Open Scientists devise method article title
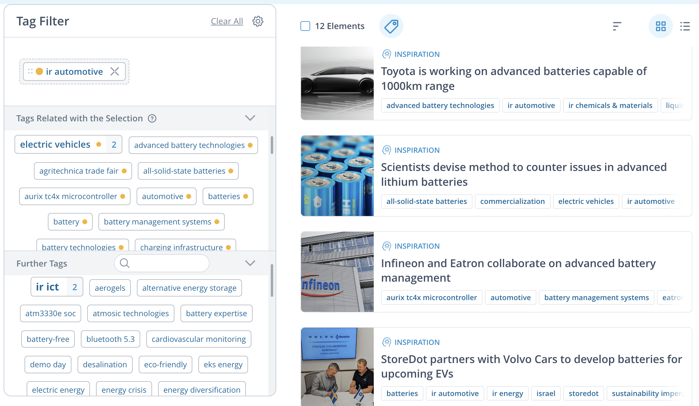 pyautogui.click(x=524, y=175)
